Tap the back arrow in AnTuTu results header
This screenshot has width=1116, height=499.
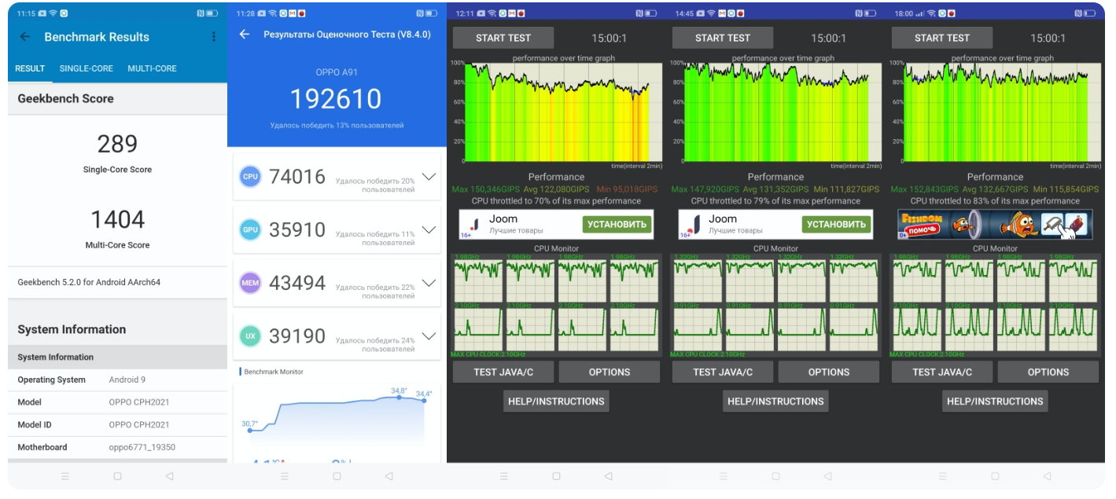245,35
